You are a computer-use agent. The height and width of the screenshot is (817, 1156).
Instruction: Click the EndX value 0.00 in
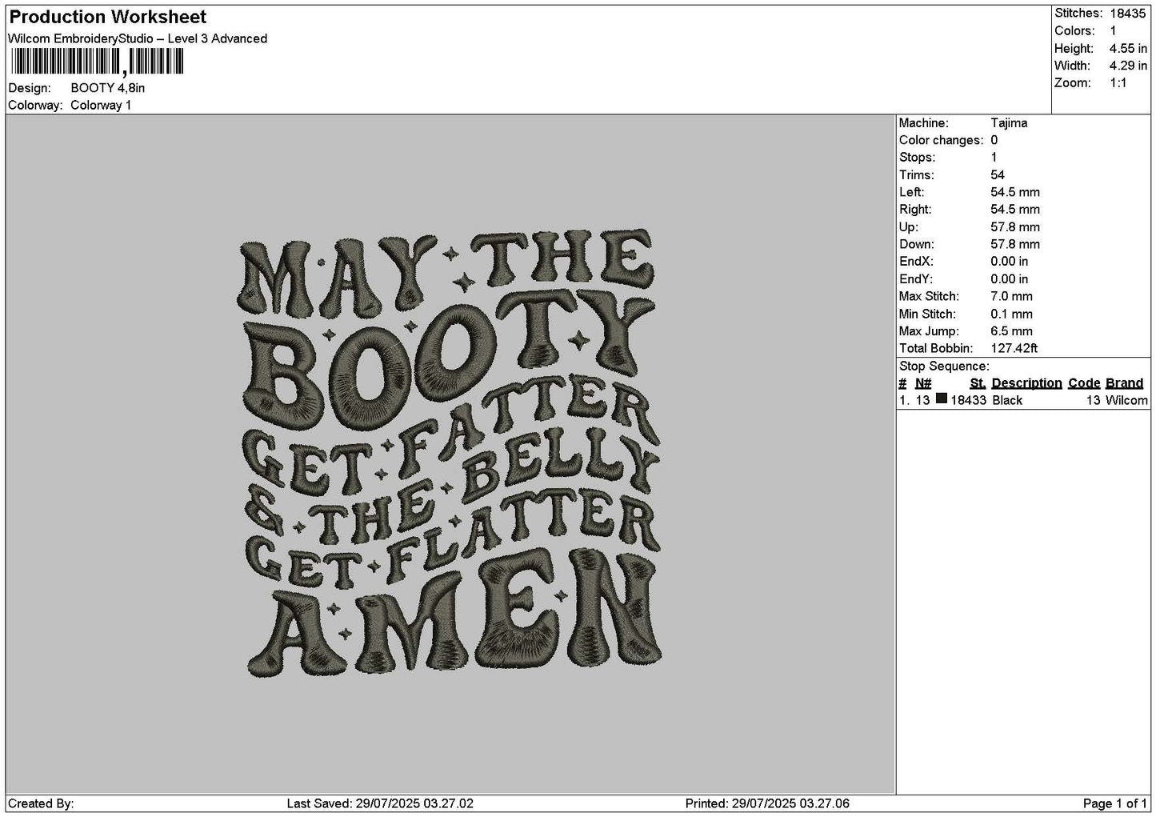pos(1010,262)
